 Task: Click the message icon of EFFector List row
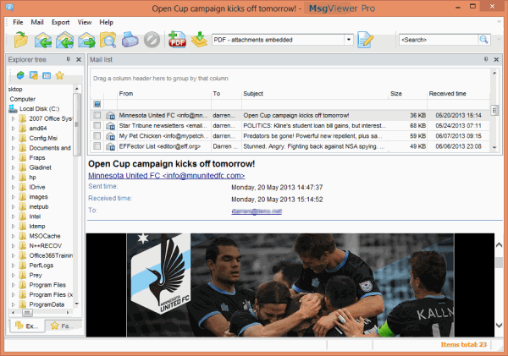tap(110, 146)
